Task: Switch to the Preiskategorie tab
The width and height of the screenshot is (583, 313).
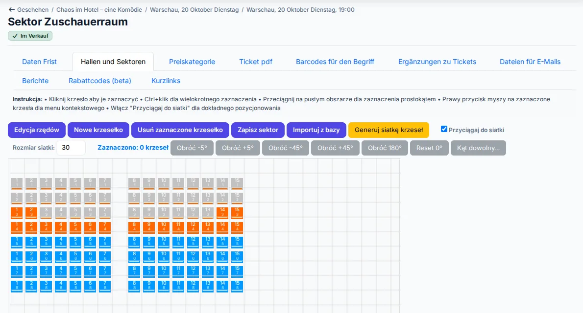Action: click(x=192, y=62)
